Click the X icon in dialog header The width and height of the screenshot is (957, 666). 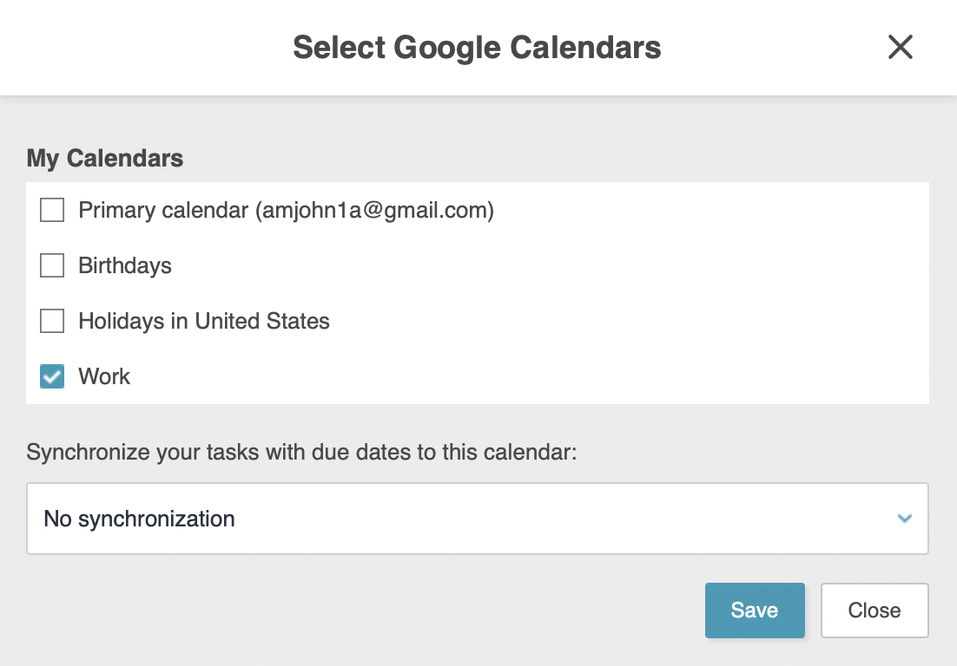[900, 47]
